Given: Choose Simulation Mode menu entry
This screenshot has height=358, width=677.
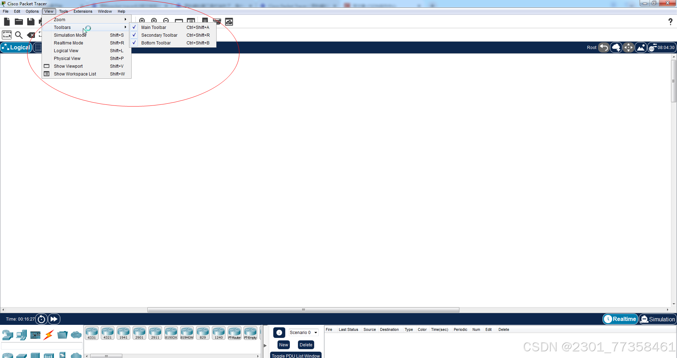Looking at the screenshot, I should 87,35.
